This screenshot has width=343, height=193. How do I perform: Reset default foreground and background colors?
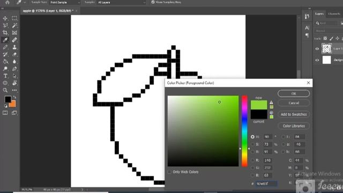pyautogui.click(x=6, y=106)
